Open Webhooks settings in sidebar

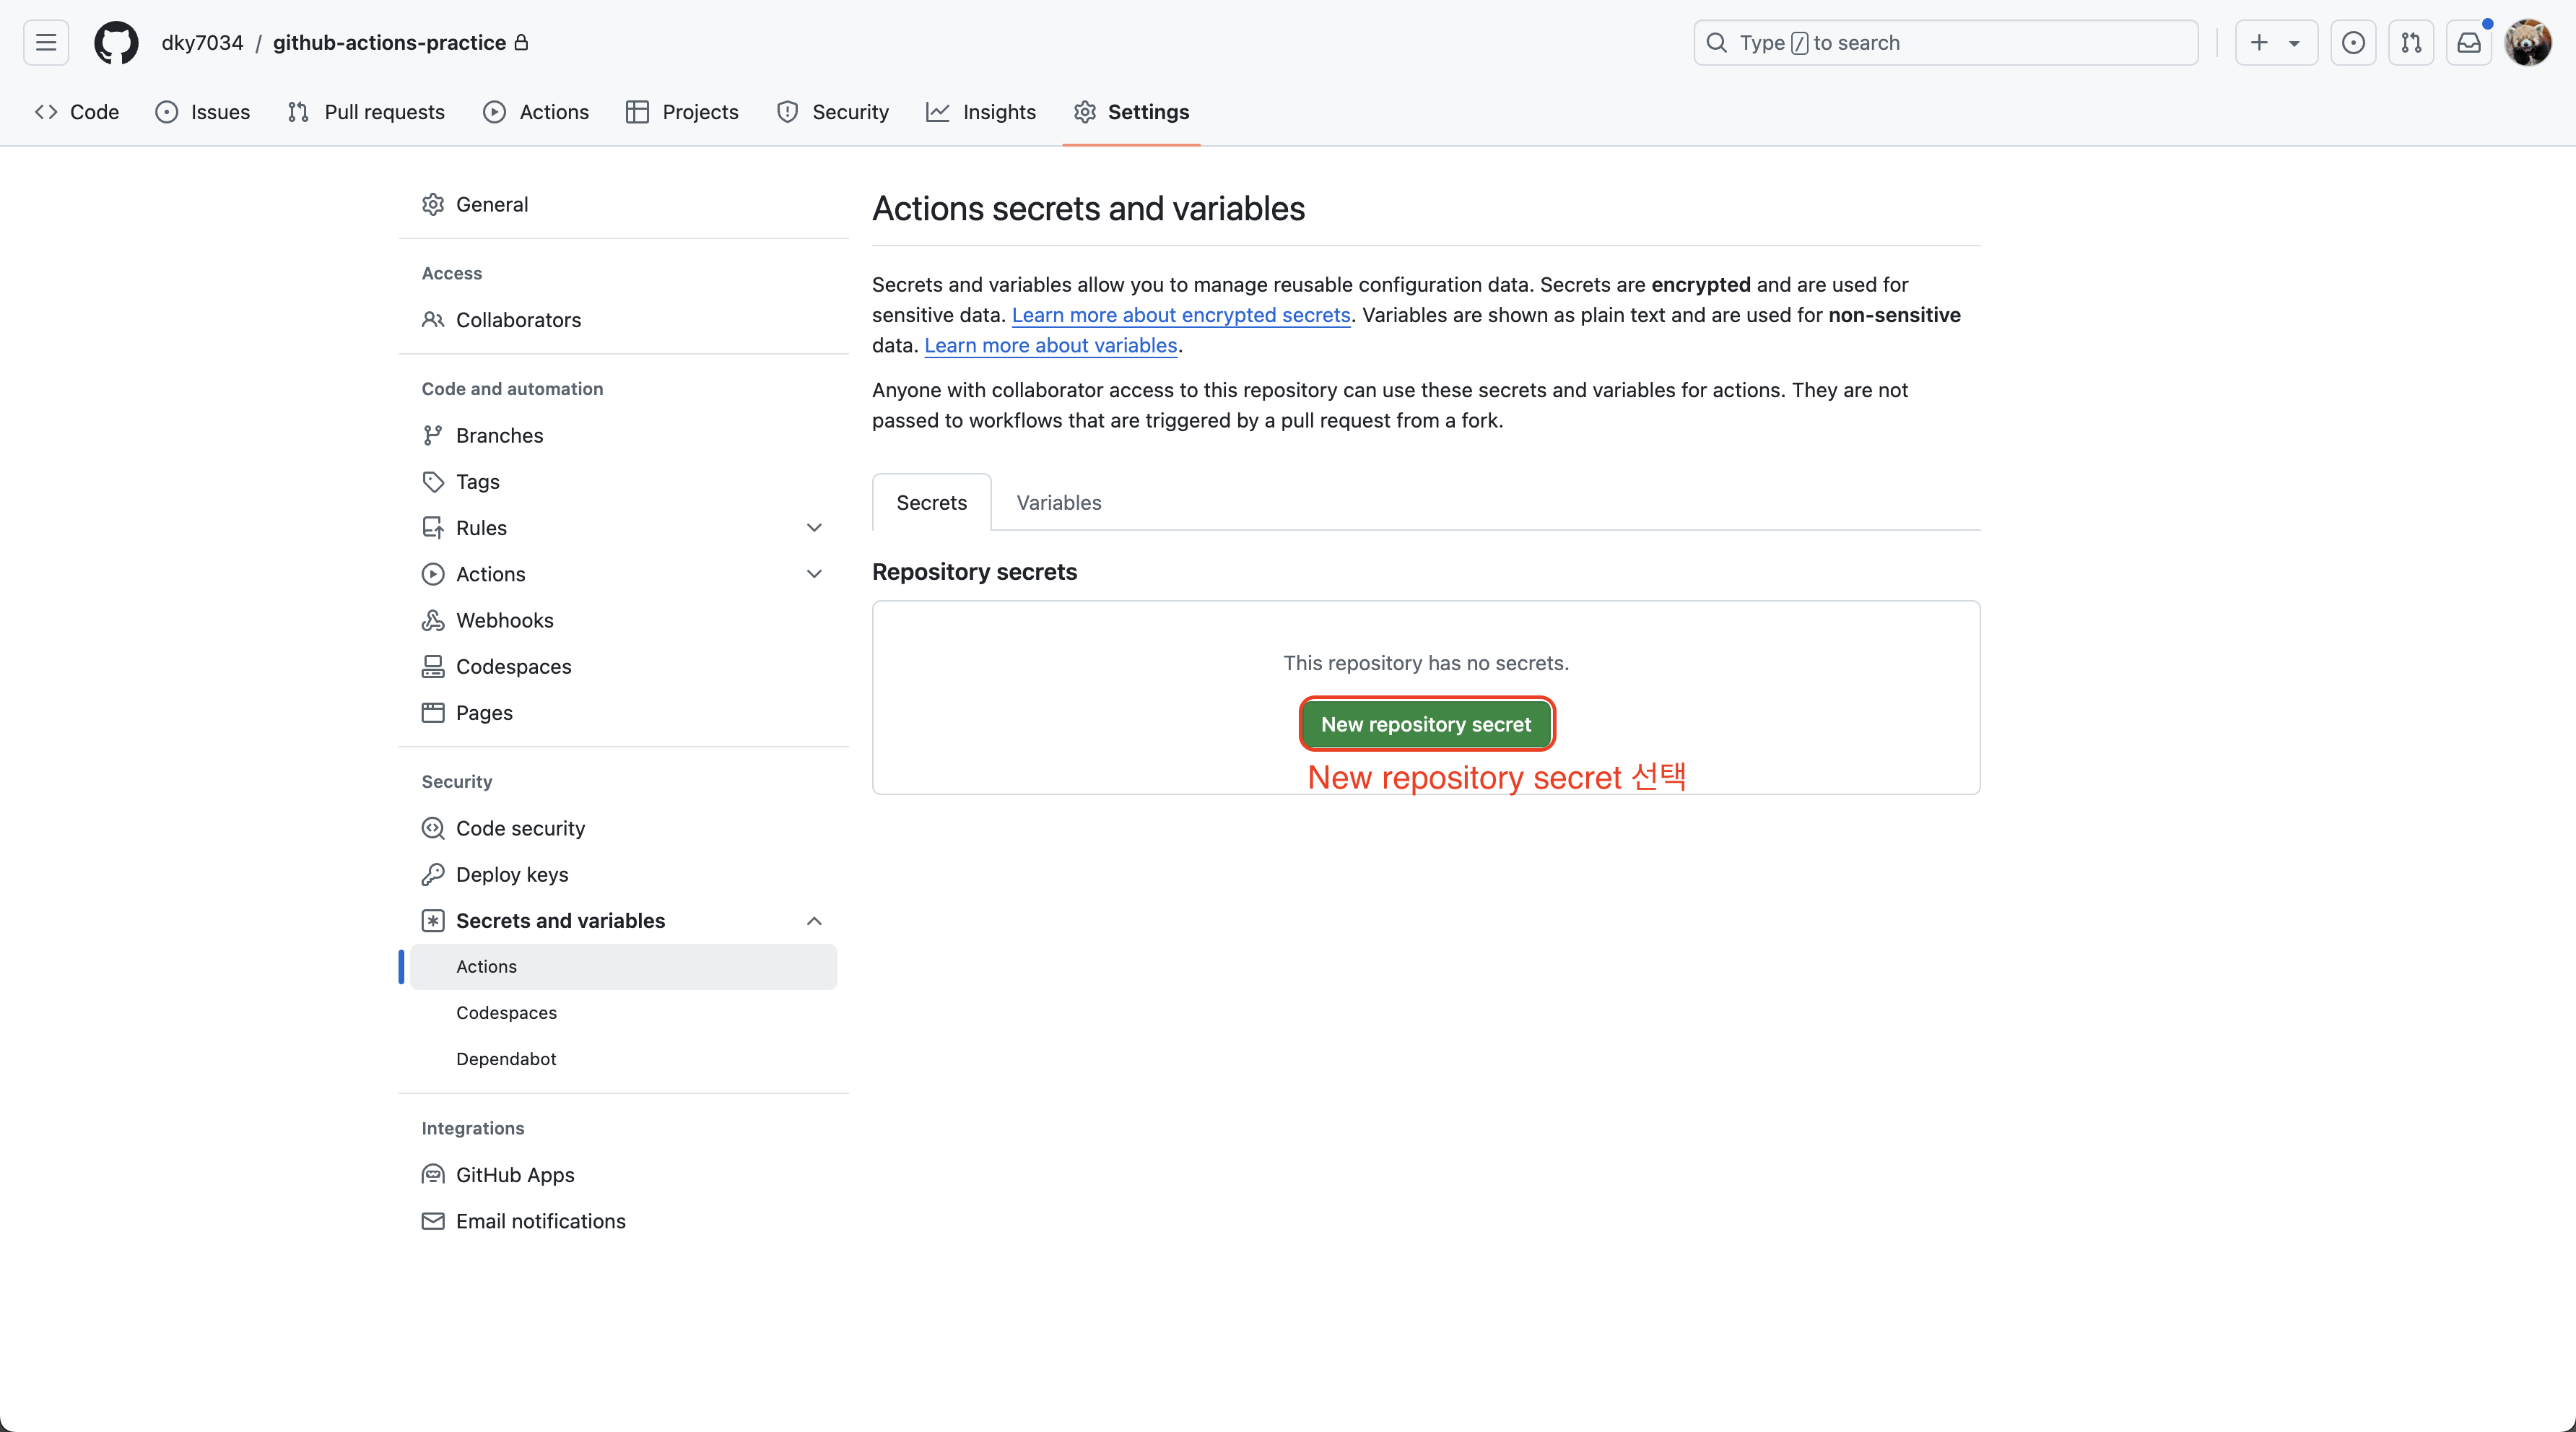[504, 620]
